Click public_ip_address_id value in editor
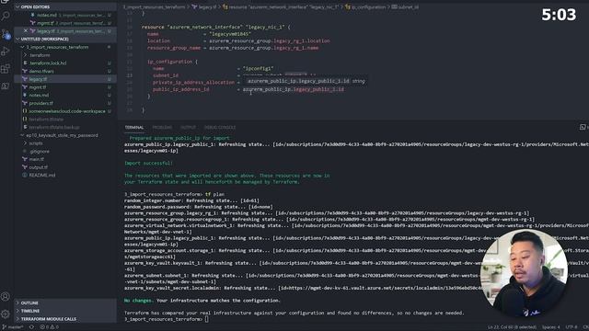Image resolution: width=589 pixels, height=331 pixels. tap(294, 89)
